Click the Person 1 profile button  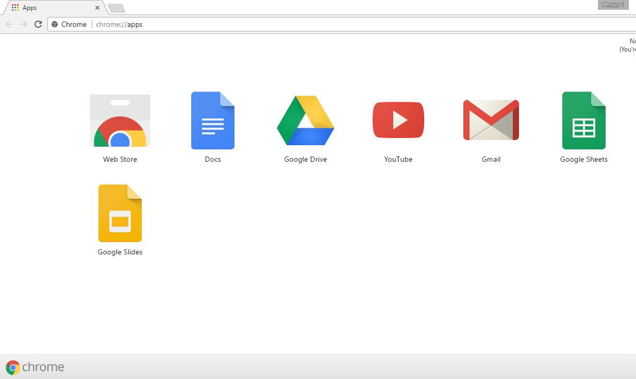tap(613, 5)
